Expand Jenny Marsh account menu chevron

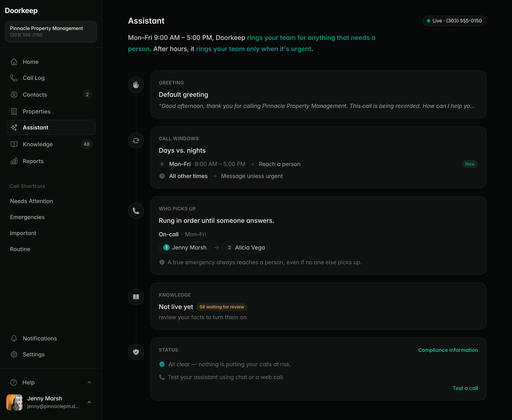89,402
